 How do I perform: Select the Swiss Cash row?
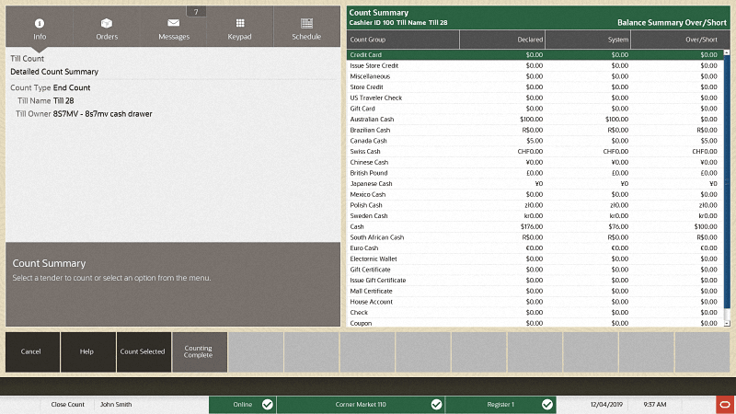(x=535, y=152)
